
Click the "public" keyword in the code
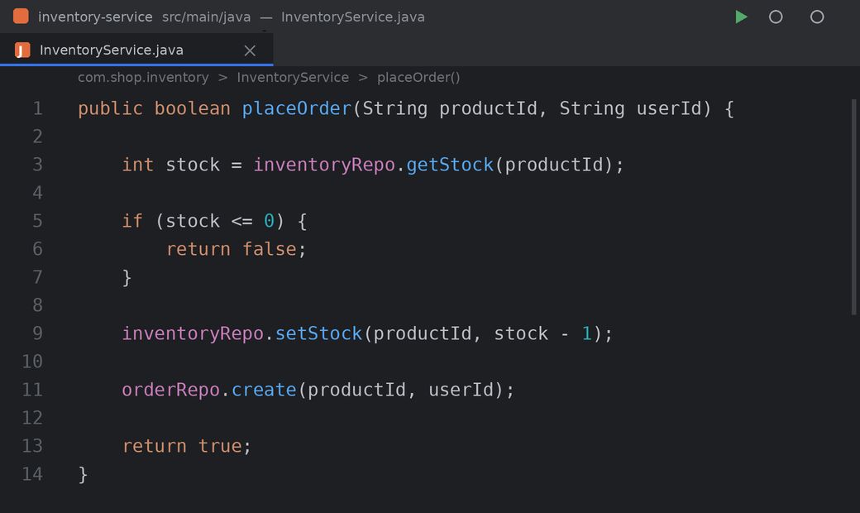click(110, 108)
